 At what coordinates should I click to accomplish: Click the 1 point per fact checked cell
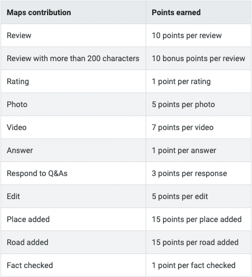[194, 265]
